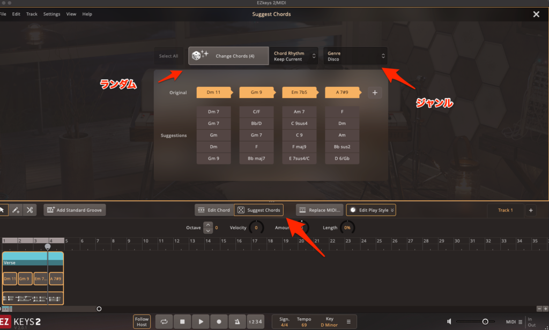Screen dimensions: 549x330
Task: Open the Track menu
Action: coord(32,14)
